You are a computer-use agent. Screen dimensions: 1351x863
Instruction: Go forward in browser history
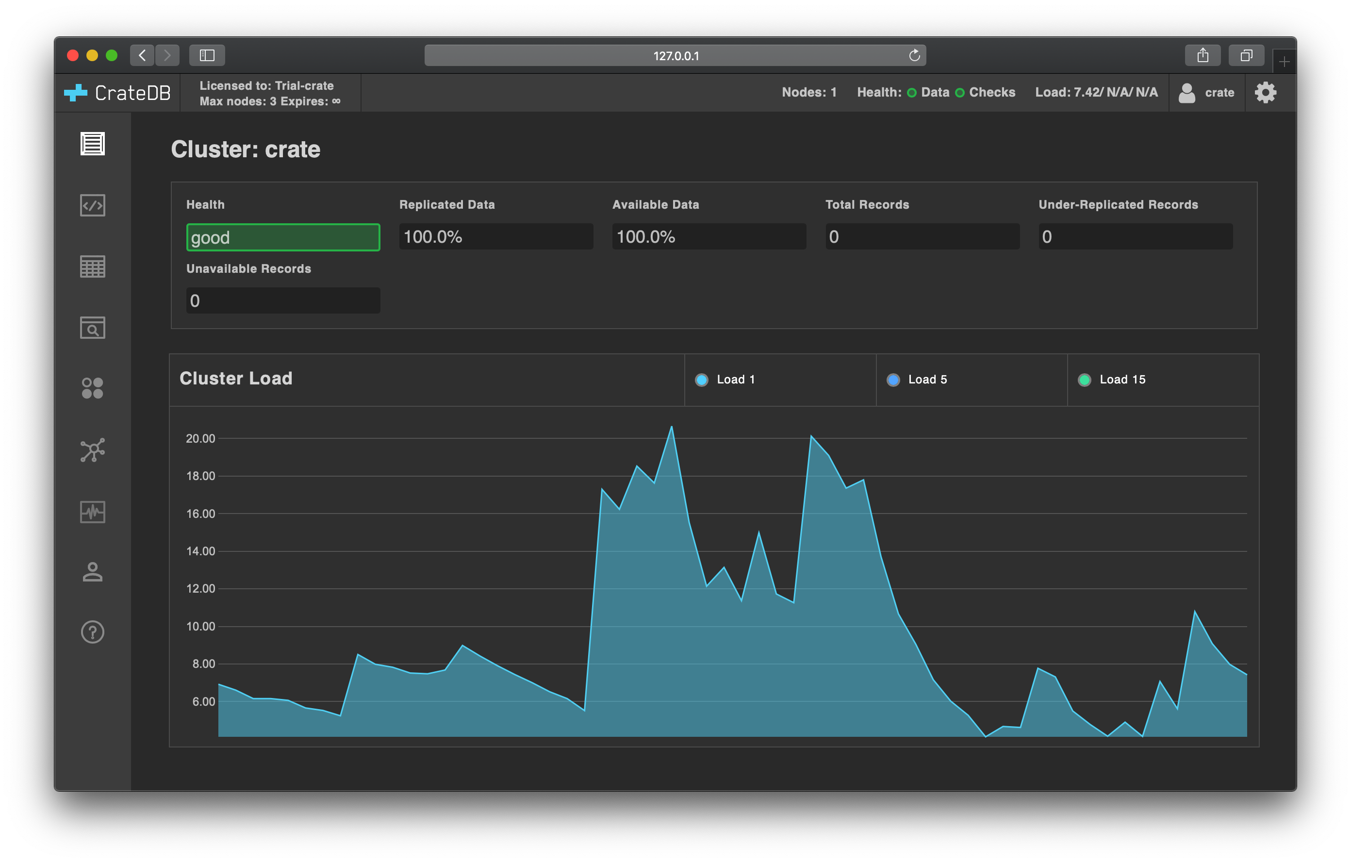pyautogui.click(x=167, y=55)
